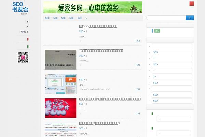Open the SUE item in navigation bar
The image size is (205, 137).
[80, 18]
